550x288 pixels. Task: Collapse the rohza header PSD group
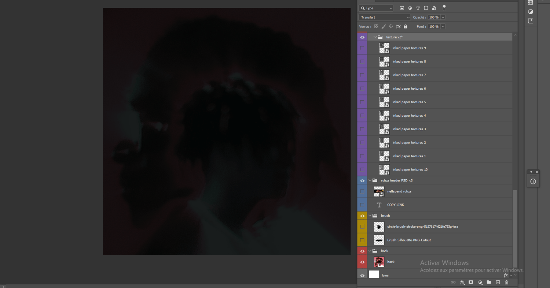[370, 180]
